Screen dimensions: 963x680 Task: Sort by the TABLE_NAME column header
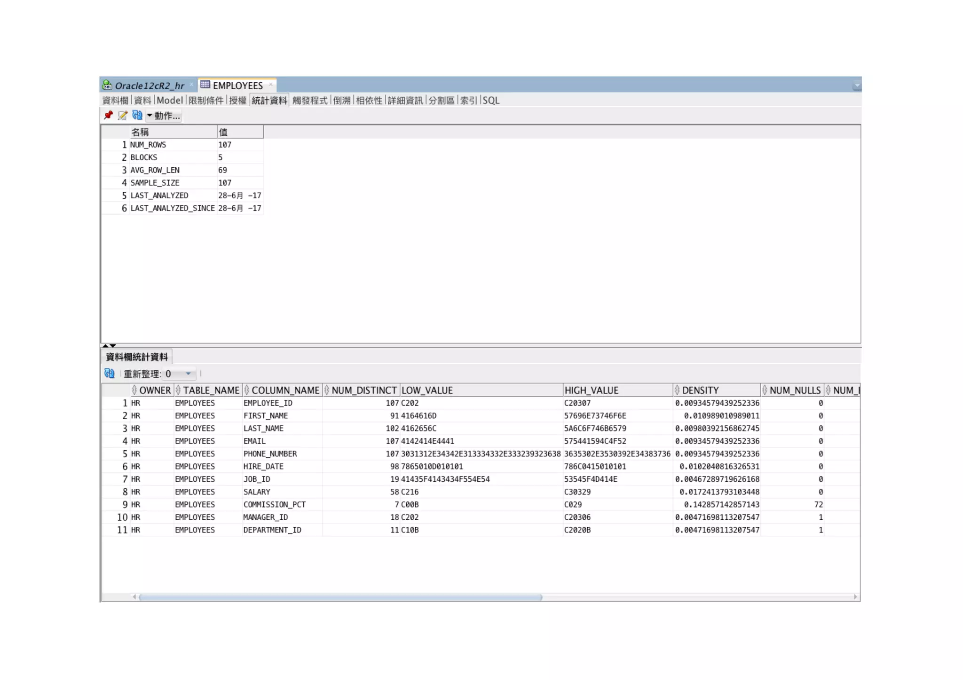(208, 390)
